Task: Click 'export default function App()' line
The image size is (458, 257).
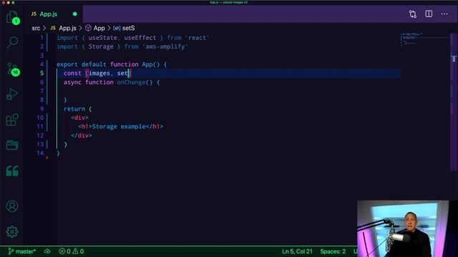Action: pos(112,64)
